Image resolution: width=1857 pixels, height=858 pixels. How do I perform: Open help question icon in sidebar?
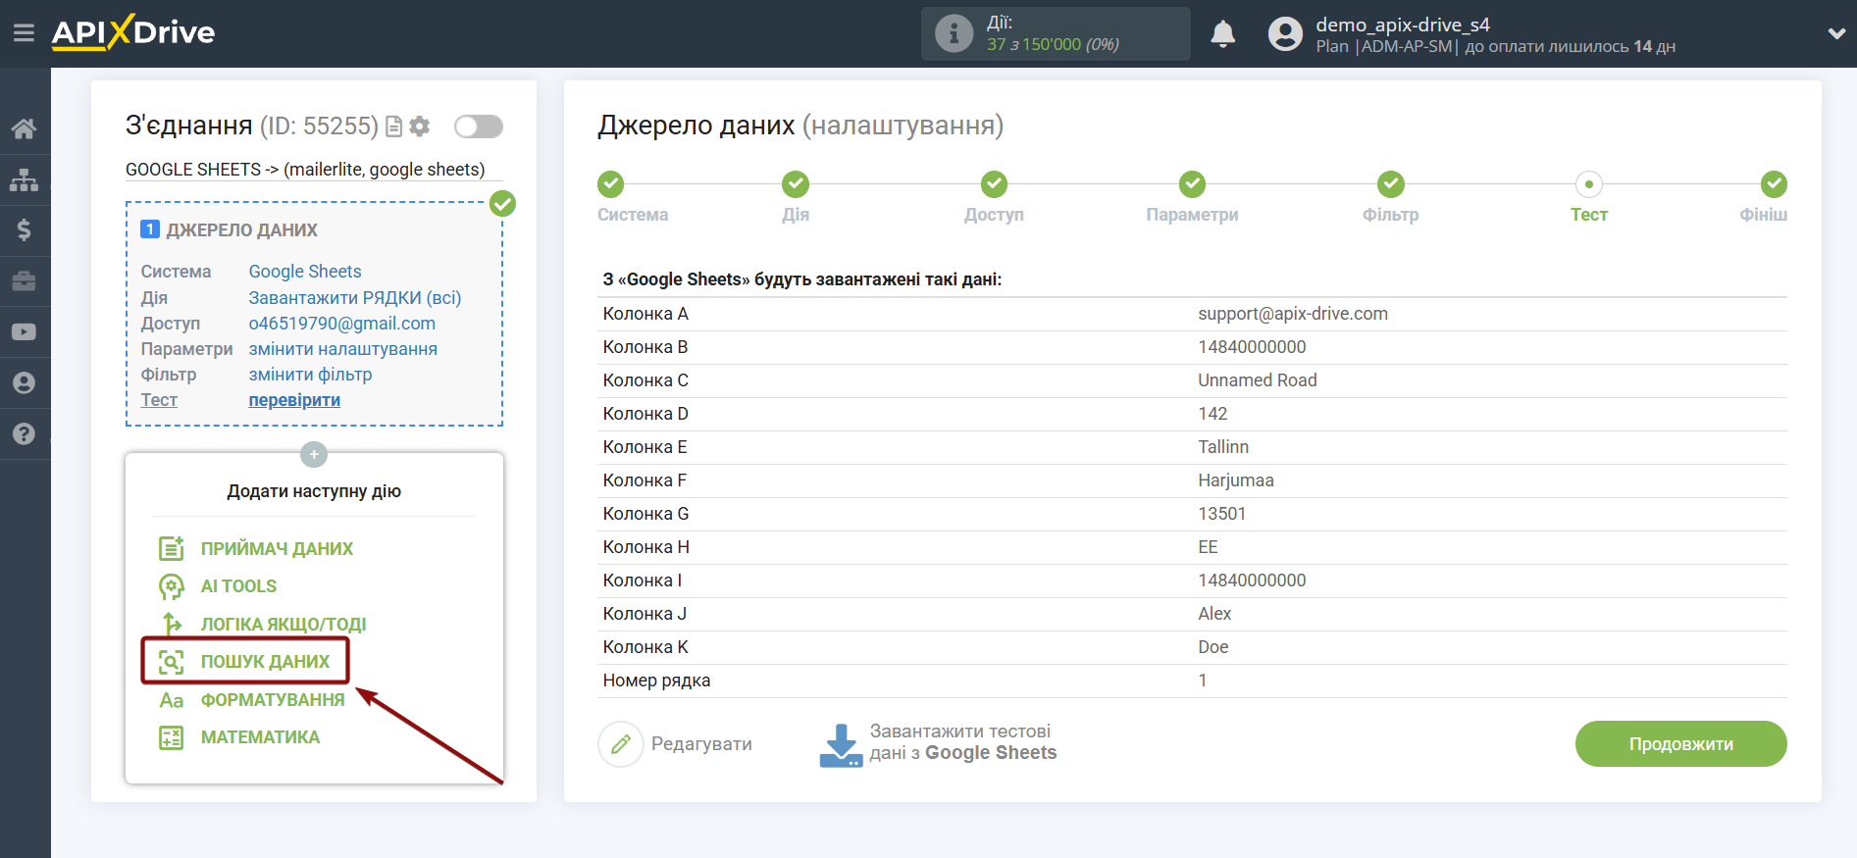click(x=25, y=433)
